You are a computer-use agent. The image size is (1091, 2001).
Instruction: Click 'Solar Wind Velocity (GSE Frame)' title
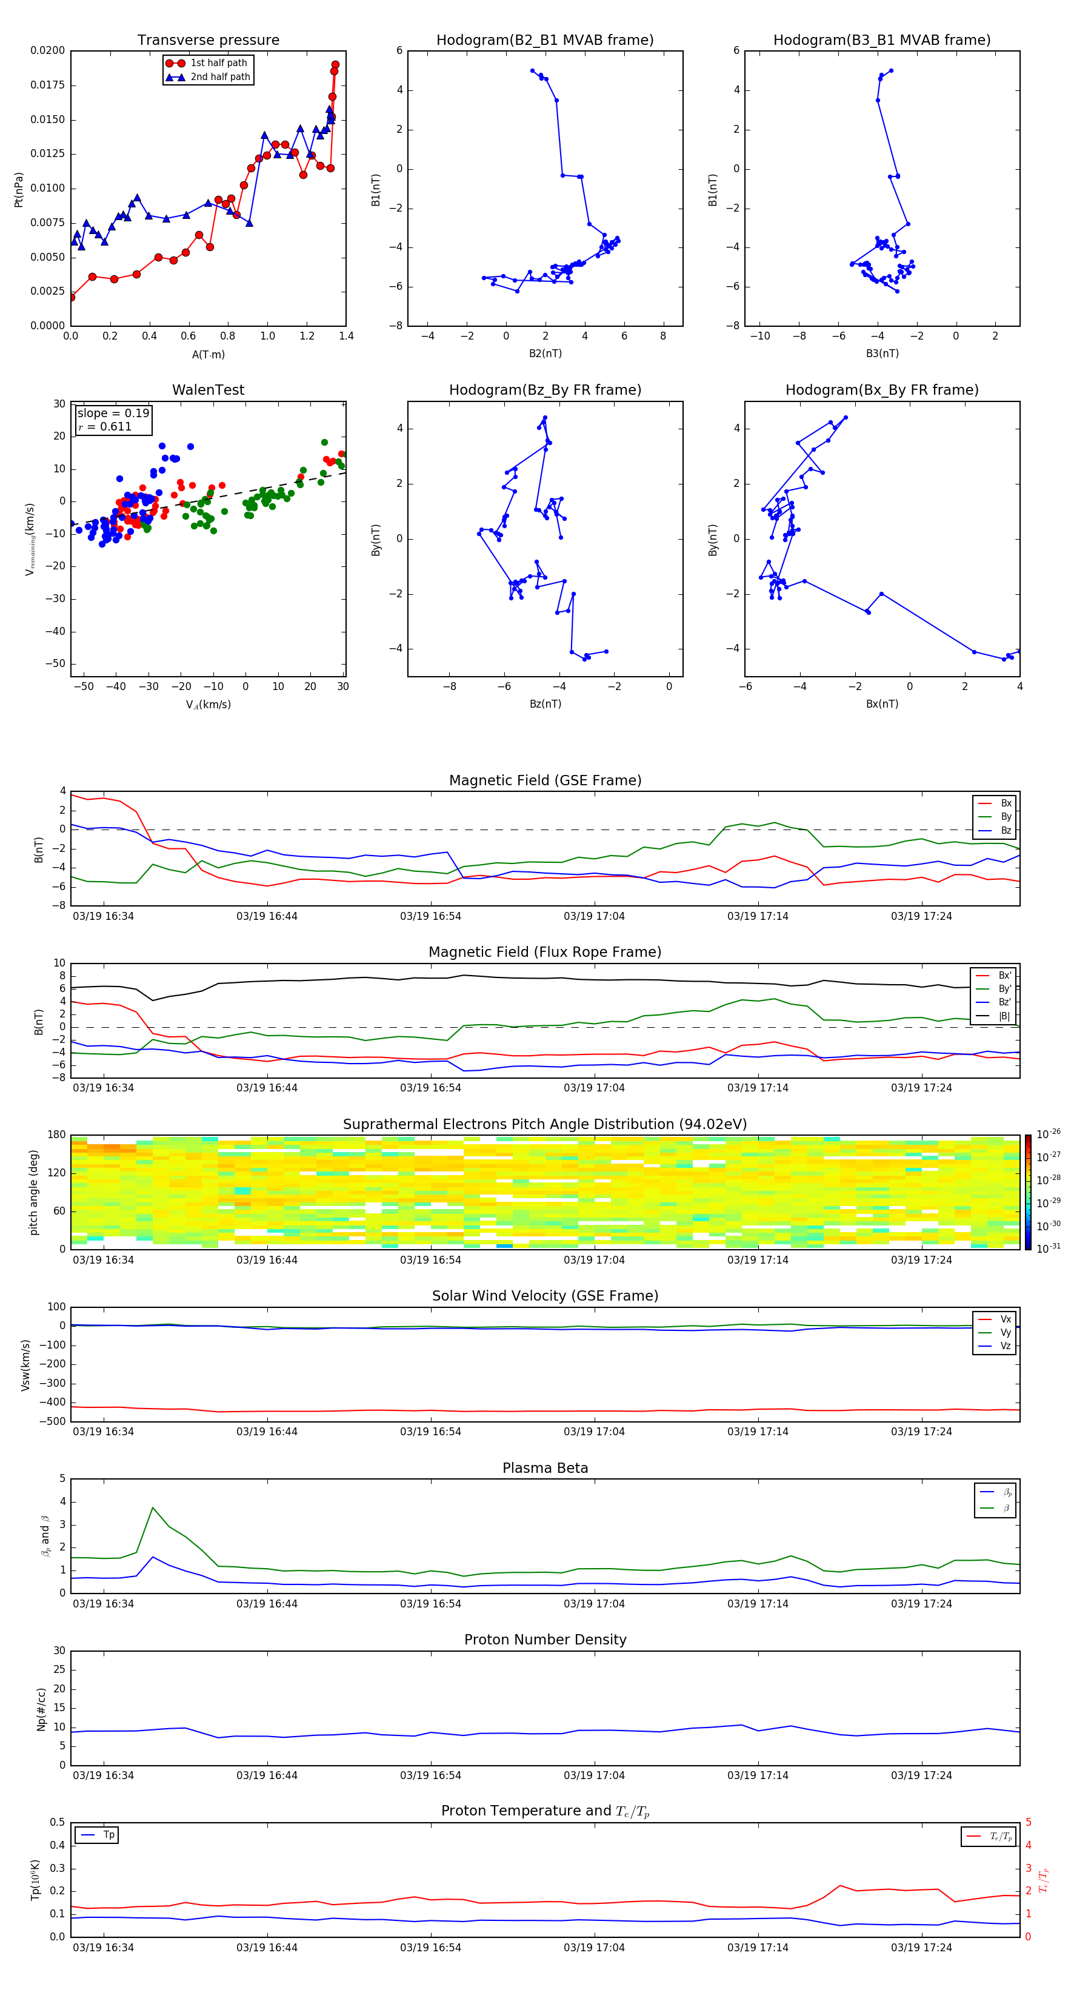(x=545, y=1296)
